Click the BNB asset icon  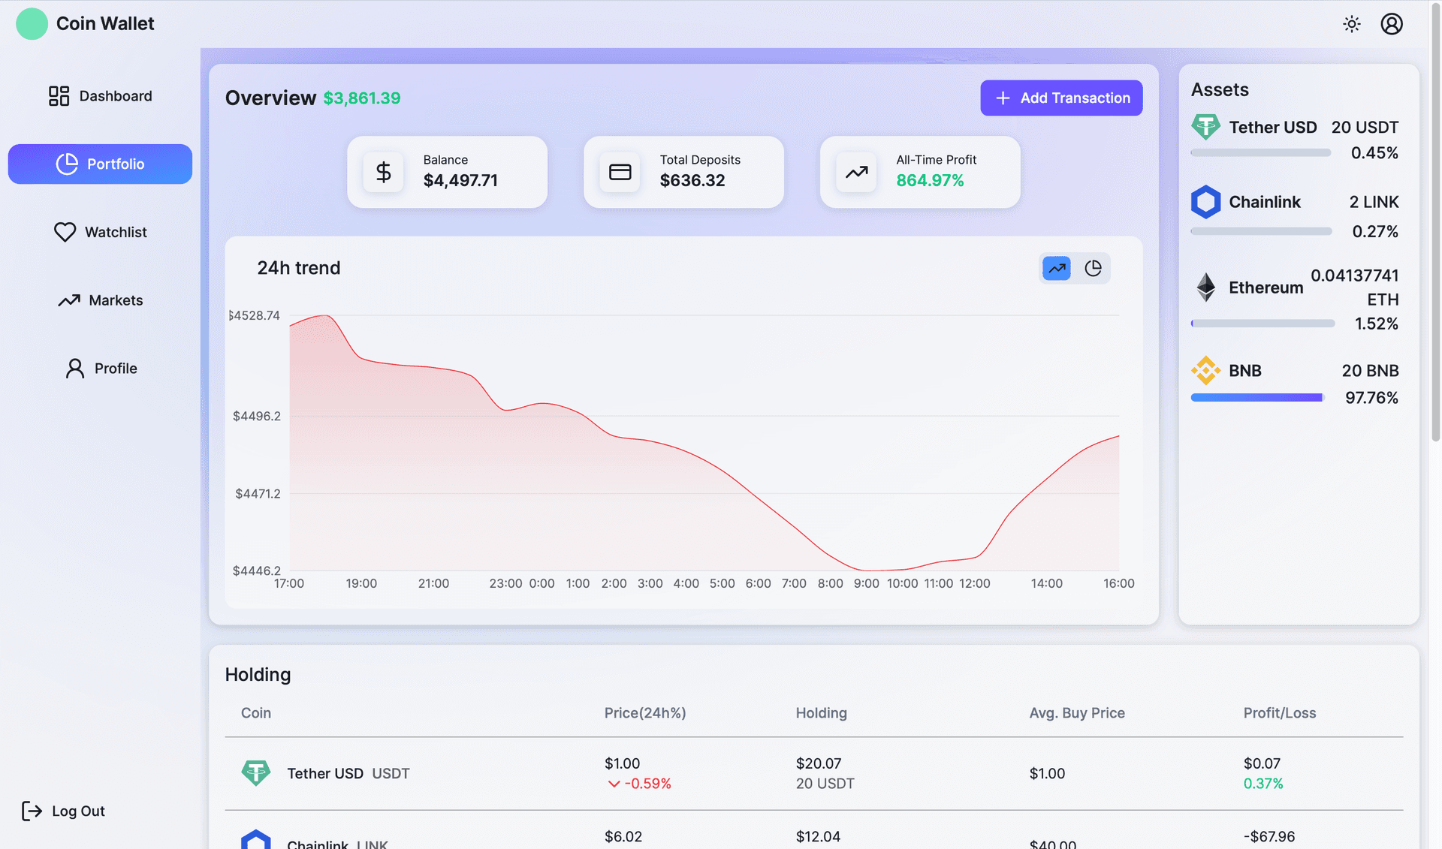click(x=1205, y=371)
